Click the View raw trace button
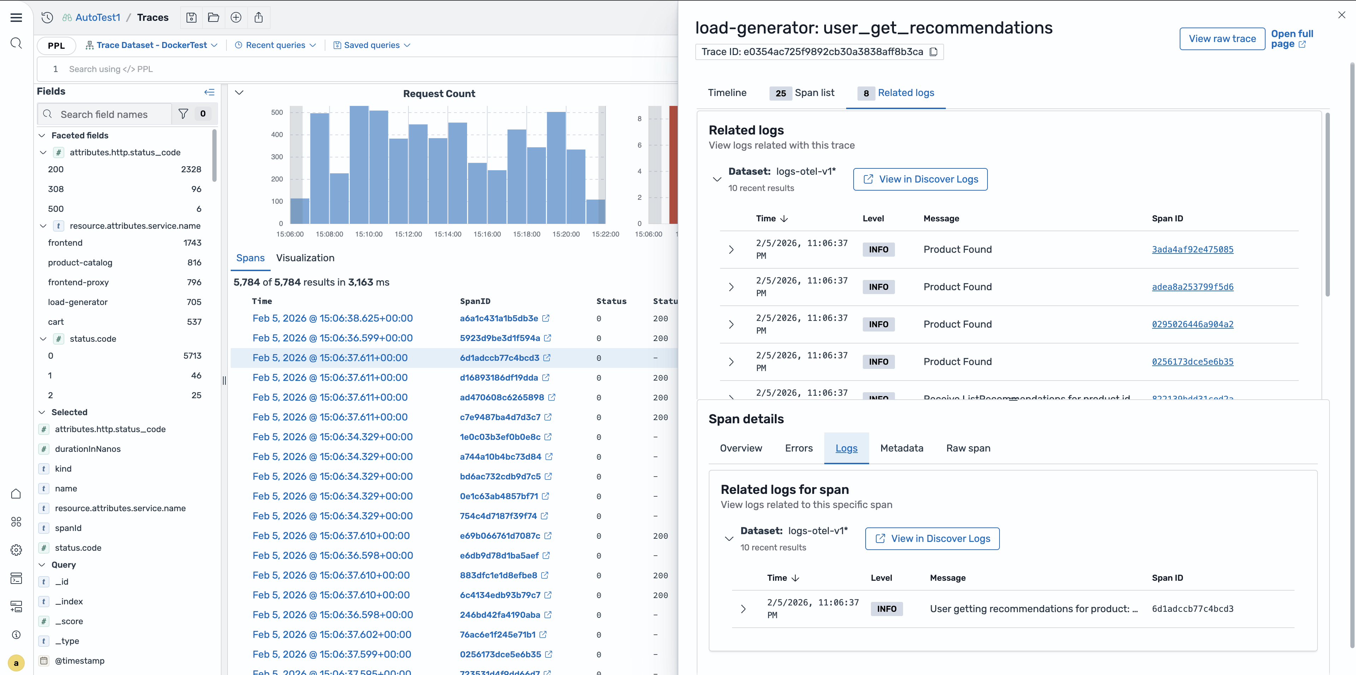 [1222, 39]
